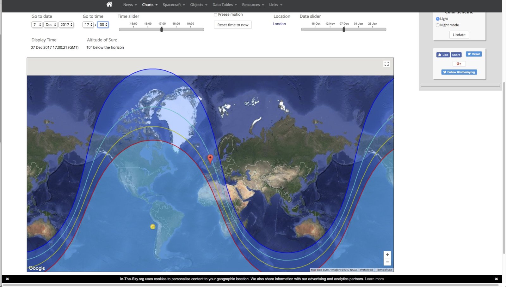Click the Google+ share button
Image resolution: width=506 pixels, height=287 pixels.
(x=459, y=64)
